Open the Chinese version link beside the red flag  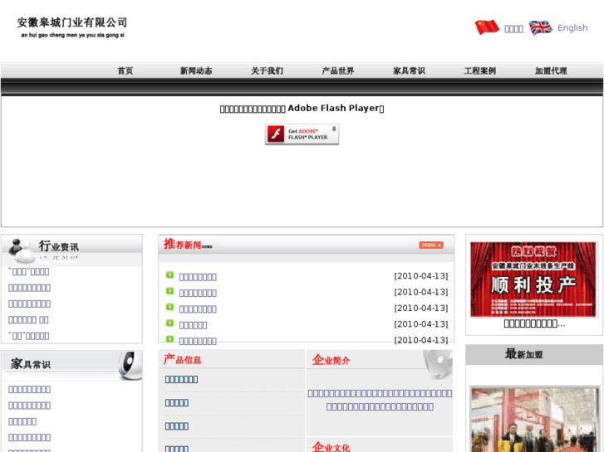[513, 29]
